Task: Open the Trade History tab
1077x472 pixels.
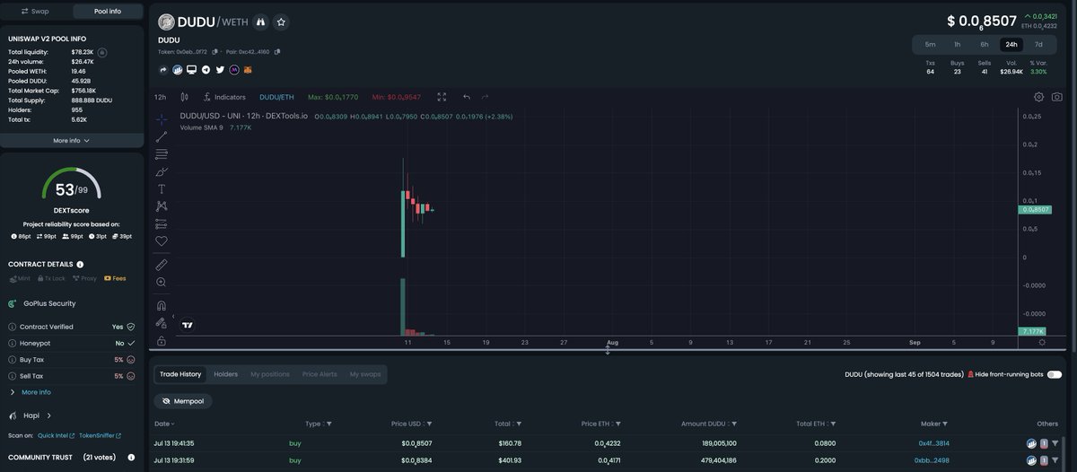Action: 180,374
